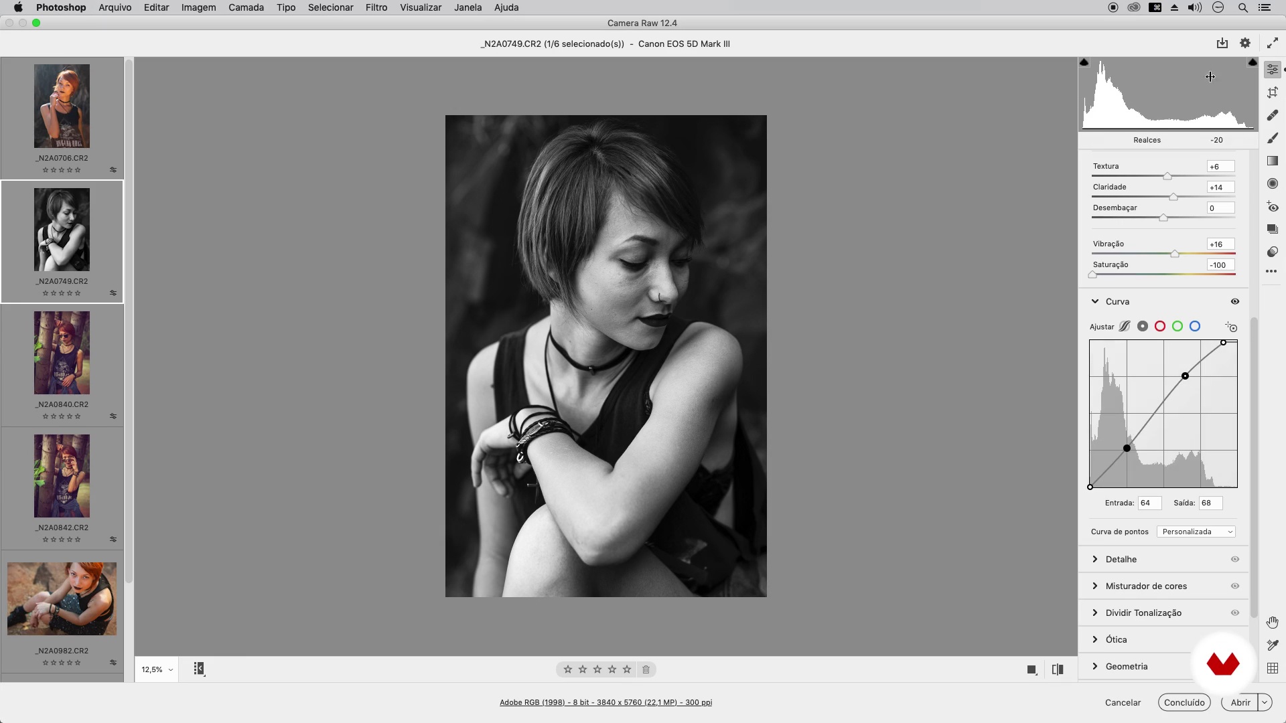This screenshot has height=723, width=1286.
Task: Select the Edit panel icon
Action: (1273, 70)
